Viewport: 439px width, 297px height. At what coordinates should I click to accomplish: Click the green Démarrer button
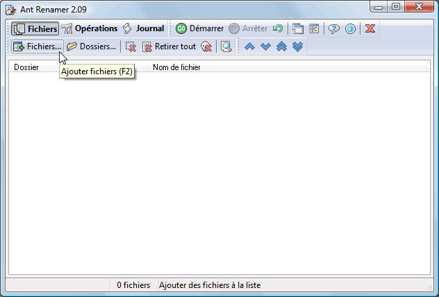pyautogui.click(x=199, y=28)
